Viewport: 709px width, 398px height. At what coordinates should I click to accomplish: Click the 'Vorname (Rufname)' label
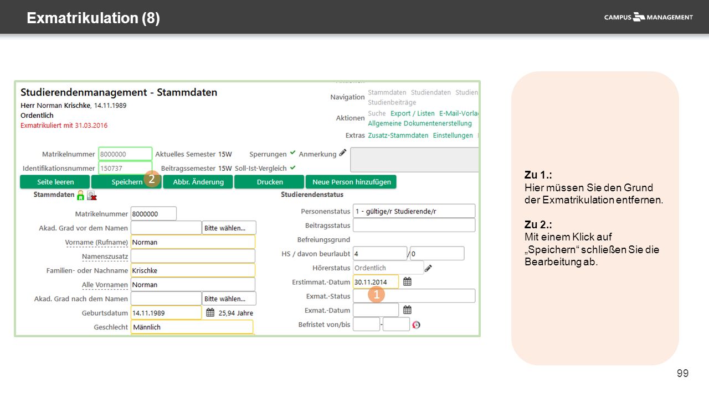96,242
